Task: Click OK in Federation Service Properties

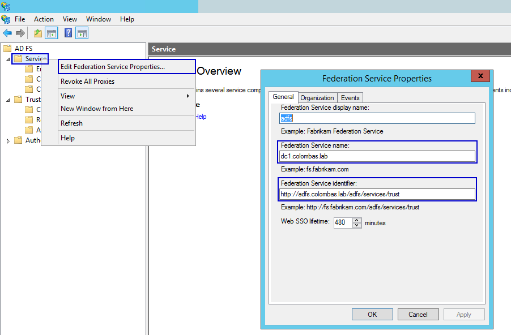Action: pyautogui.click(x=372, y=315)
